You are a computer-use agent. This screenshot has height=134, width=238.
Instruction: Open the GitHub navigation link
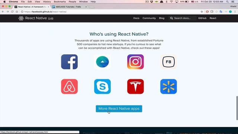point(202,18)
